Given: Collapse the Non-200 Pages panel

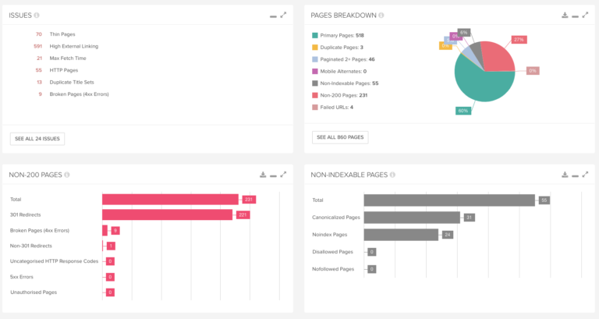Looking at the screenshot, I should coord(273,176).
